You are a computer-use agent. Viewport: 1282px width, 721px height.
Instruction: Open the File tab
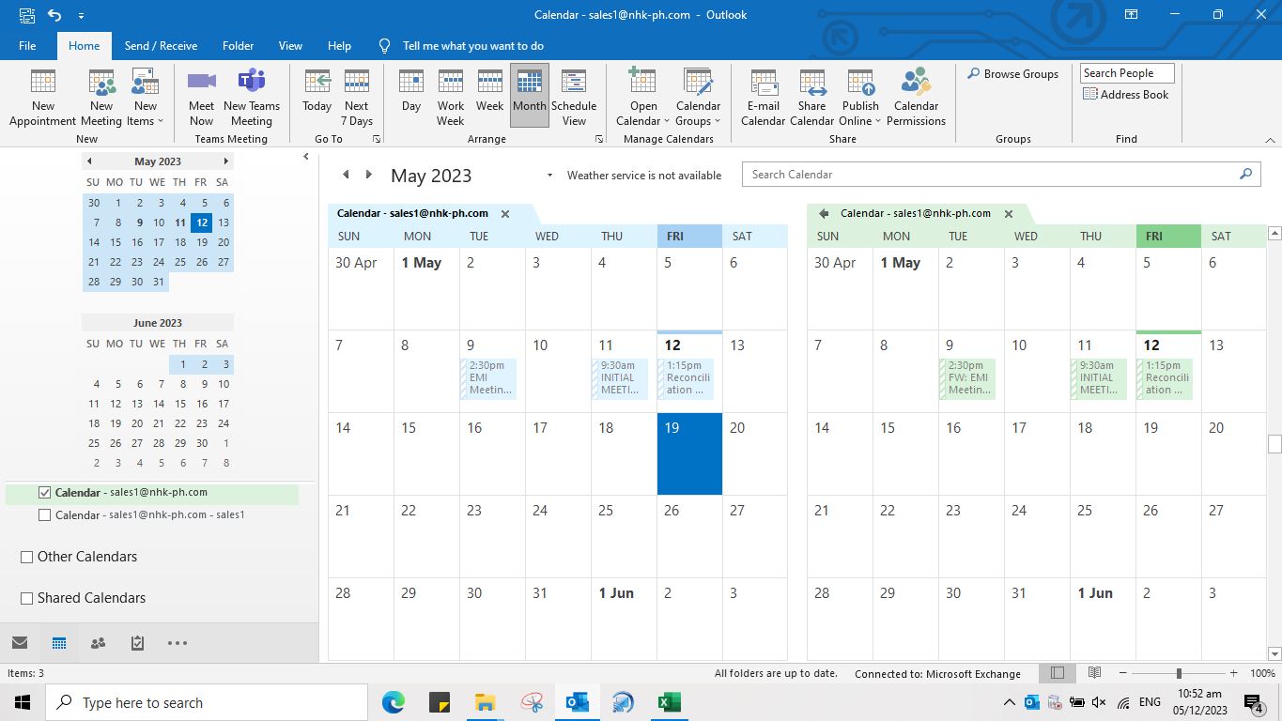click(x=27, y=45)
